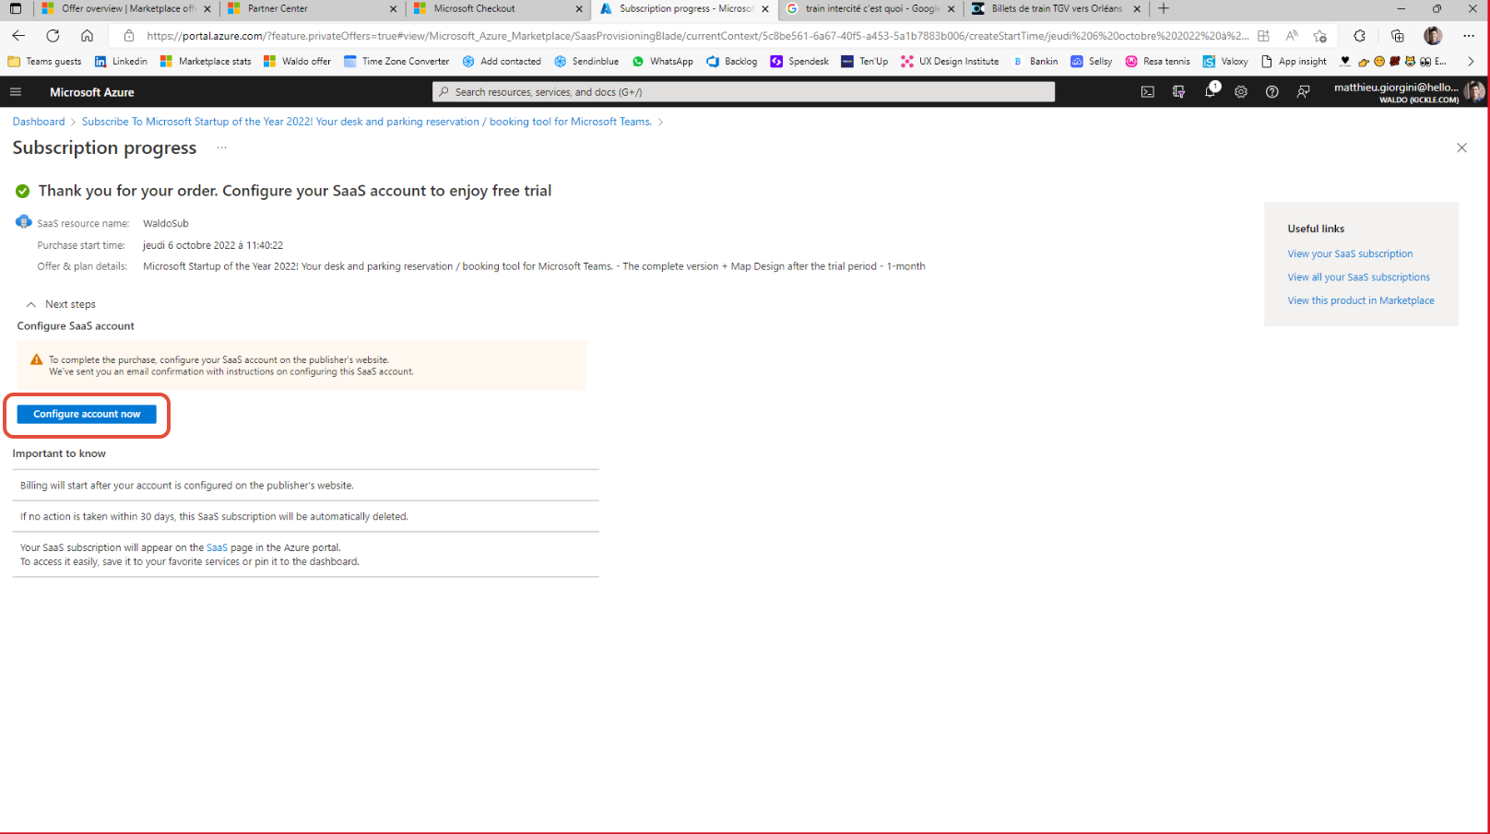Open the Azure portal hamburger menu
Image resolution: width=1490 pixels, height=834 pixels.
pos(16,92)
